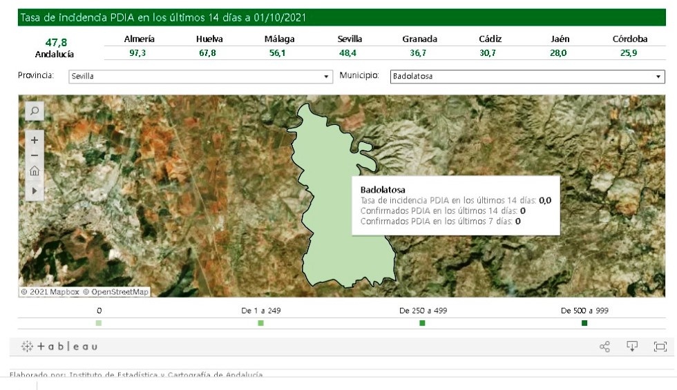The image size is (677, 390).
Task: Expand map tools with the arrow icon
Action: (x=35, y=190)
